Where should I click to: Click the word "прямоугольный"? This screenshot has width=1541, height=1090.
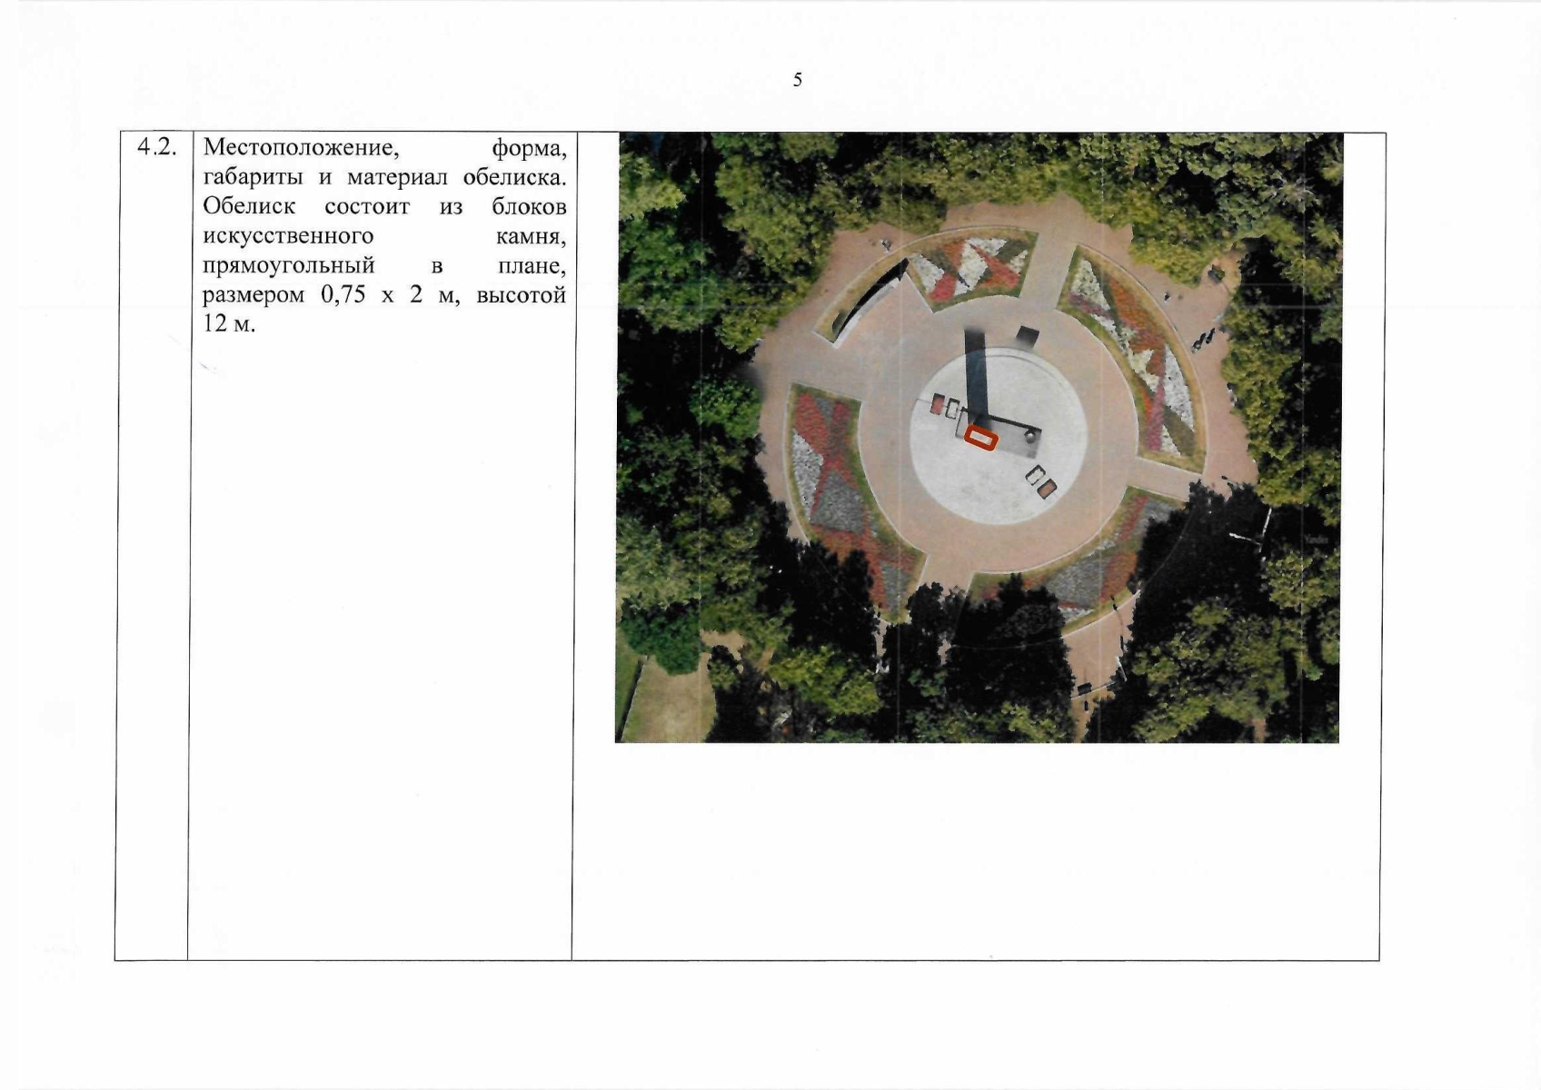click(288, 266)
